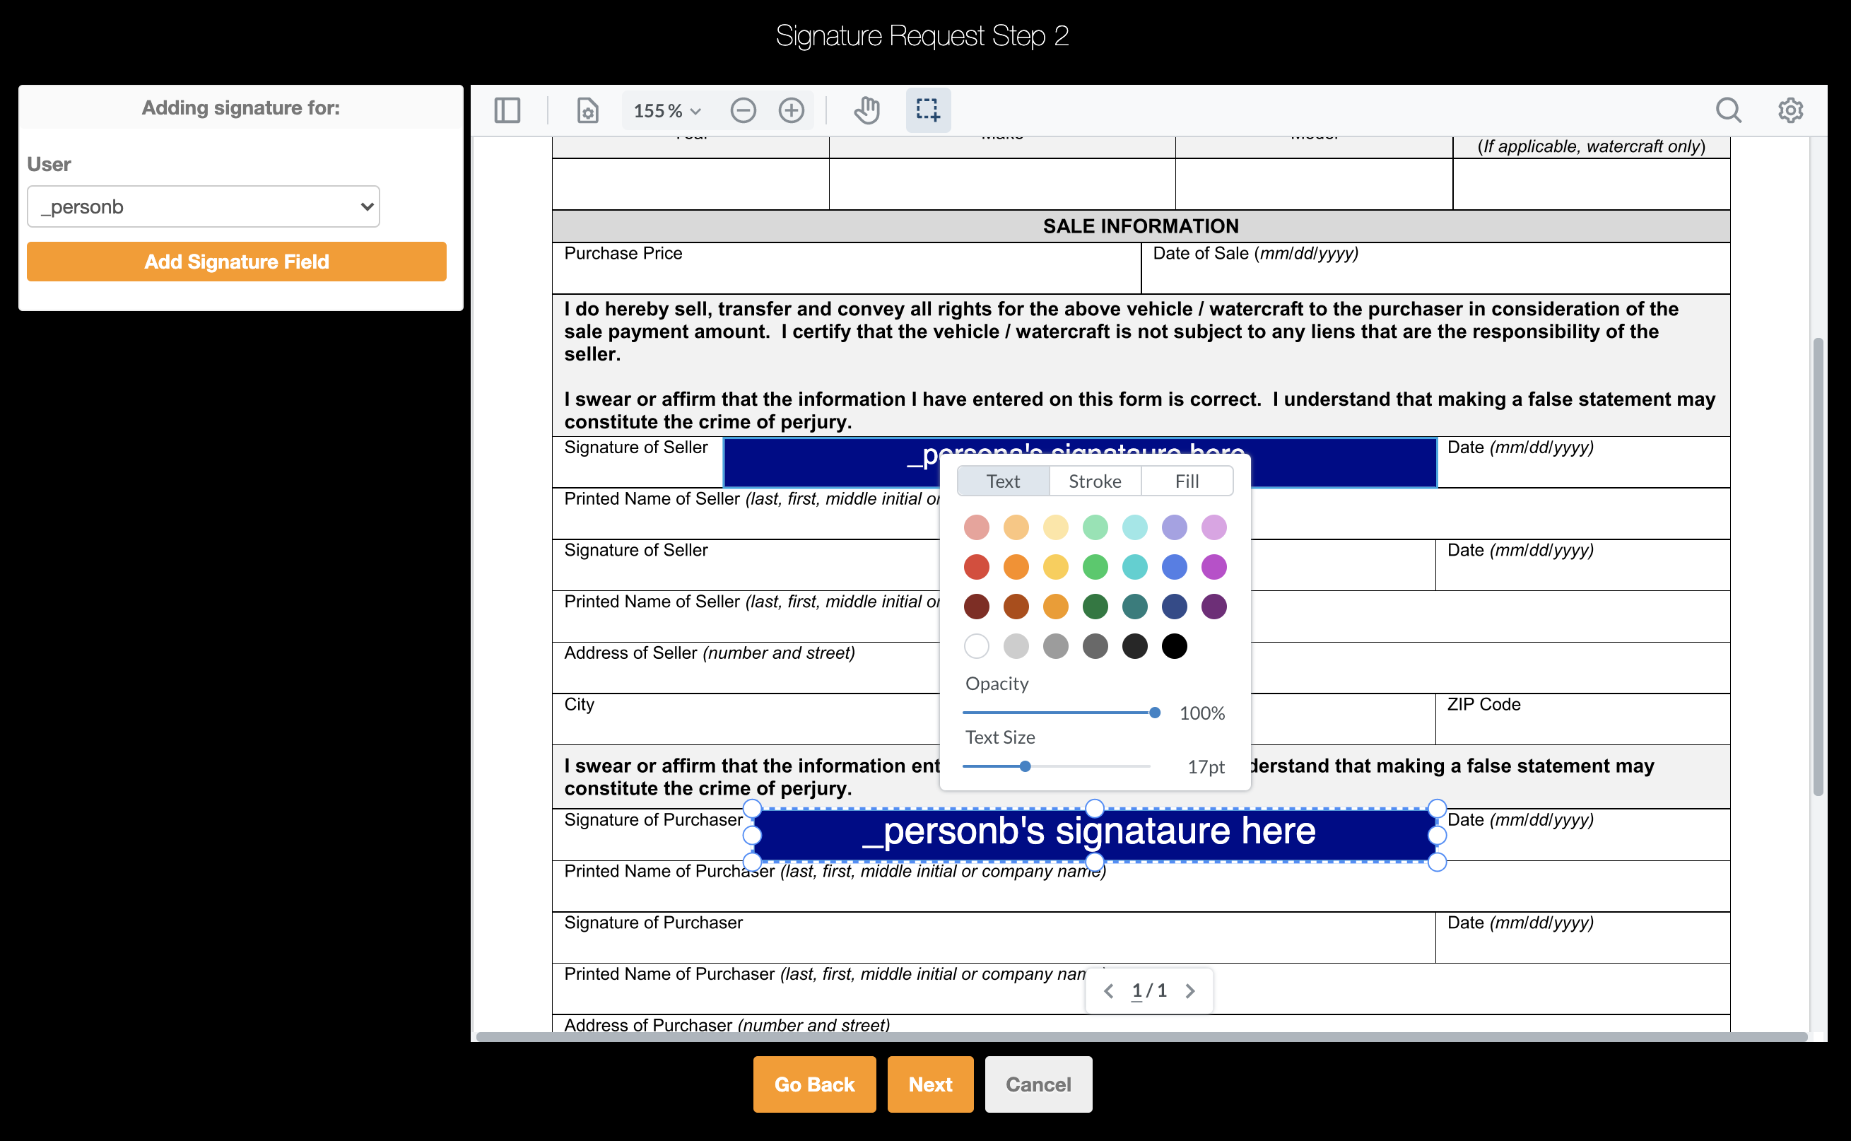Click the top-right resize handle of personb field
Image resolution: width=1851 pixels, height=1141 pixels.
click(1438, 809)
